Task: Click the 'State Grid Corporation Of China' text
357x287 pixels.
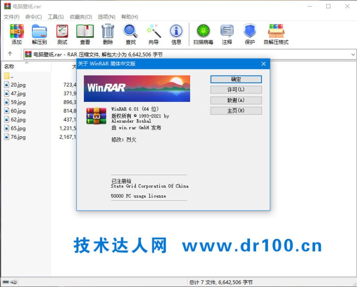Action: pos(149,186)
